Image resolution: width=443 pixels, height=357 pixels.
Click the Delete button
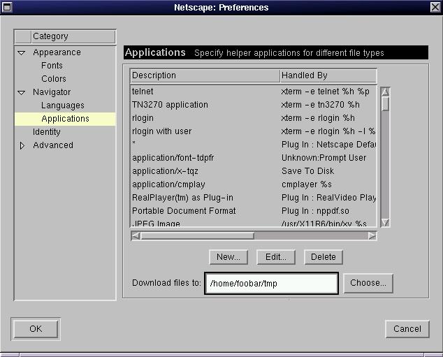pos(324,257)
